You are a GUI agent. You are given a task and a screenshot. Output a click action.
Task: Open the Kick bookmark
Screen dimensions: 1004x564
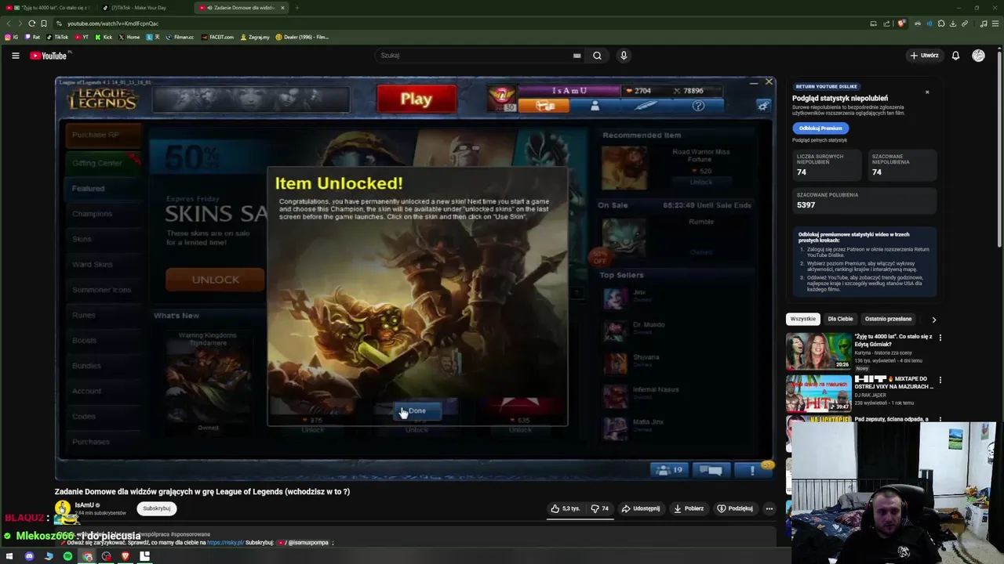point(104,37)
